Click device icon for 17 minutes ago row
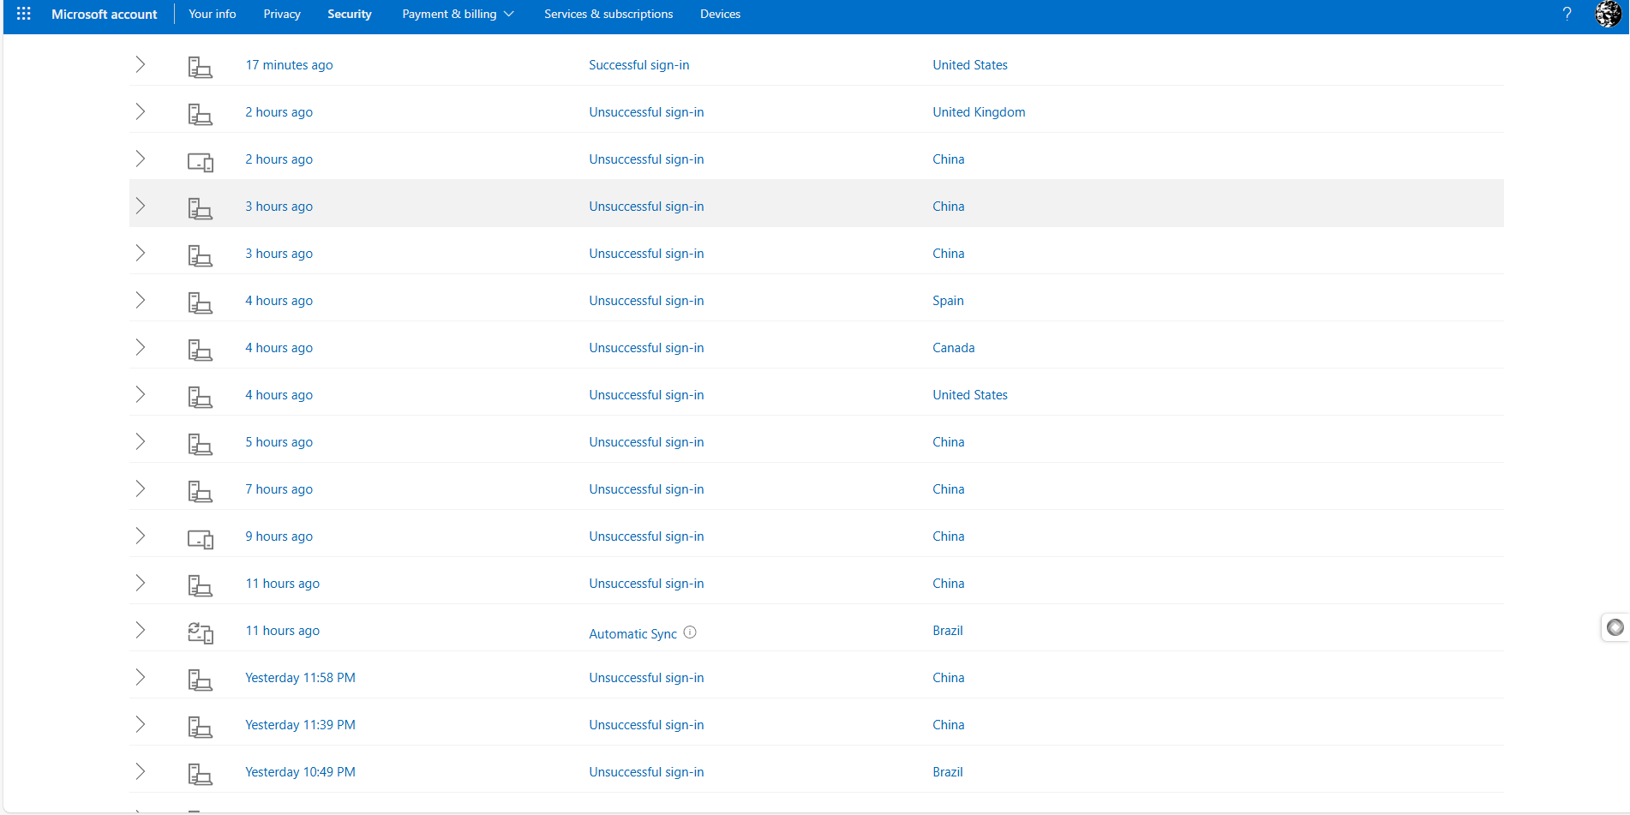Image resolution: width=1630 pixels, height=815 pixels. 200,67
